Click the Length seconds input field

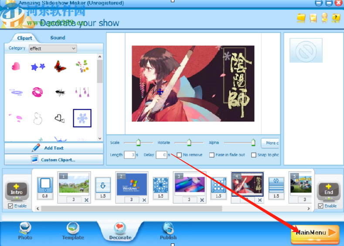129,155
